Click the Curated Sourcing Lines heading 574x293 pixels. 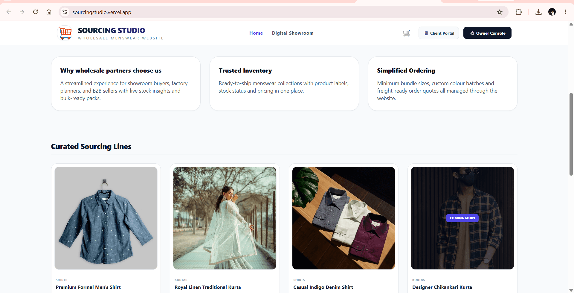91,146
